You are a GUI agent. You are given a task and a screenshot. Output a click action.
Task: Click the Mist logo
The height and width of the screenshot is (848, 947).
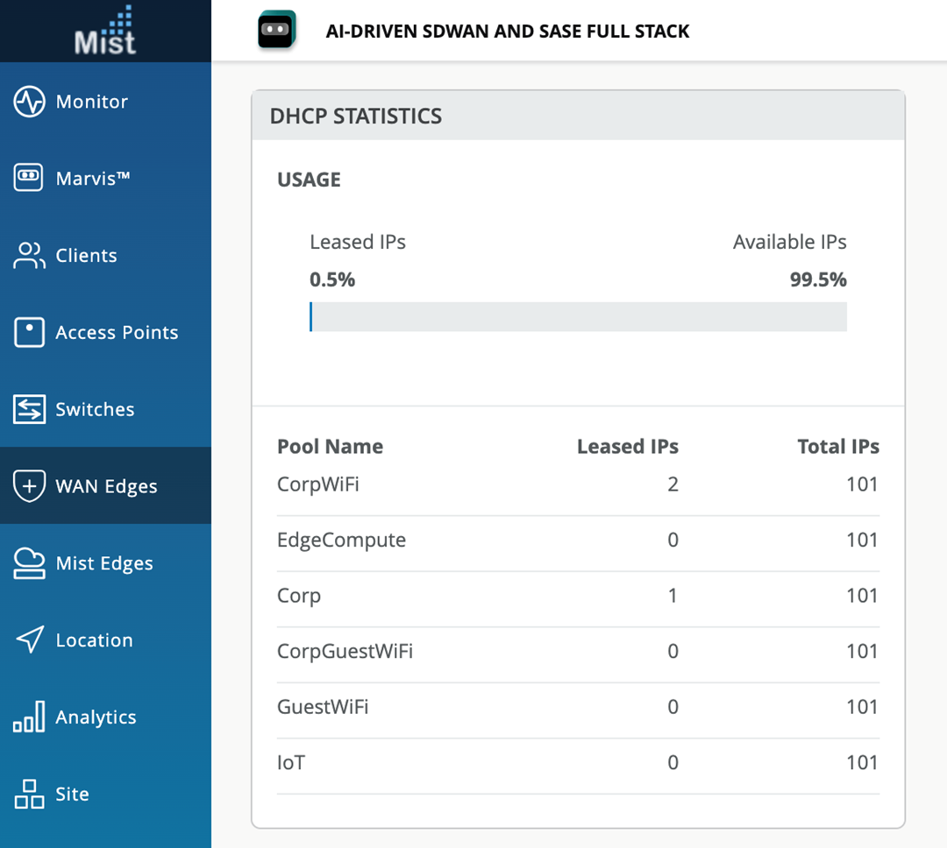[105, 32]
